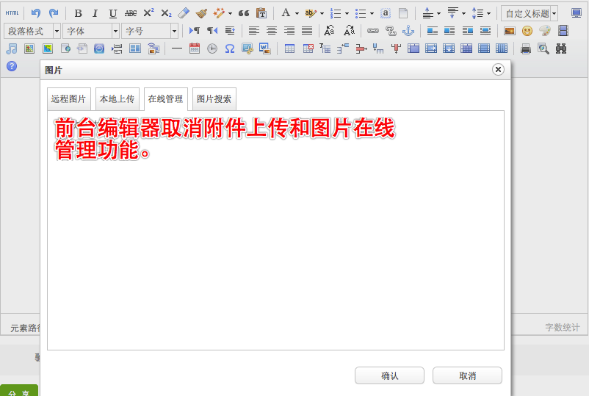Viewport: 589px width, 396px height.
Task: Clear formatting with the eraser icon
Action: pos(184,13)
